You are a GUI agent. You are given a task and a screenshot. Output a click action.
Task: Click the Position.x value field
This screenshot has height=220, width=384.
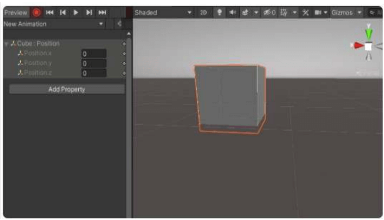pyautogui.click(x=94, y=54)
